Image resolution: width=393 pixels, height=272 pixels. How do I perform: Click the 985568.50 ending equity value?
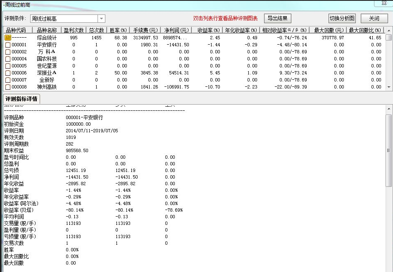click(x=77, y=150)
